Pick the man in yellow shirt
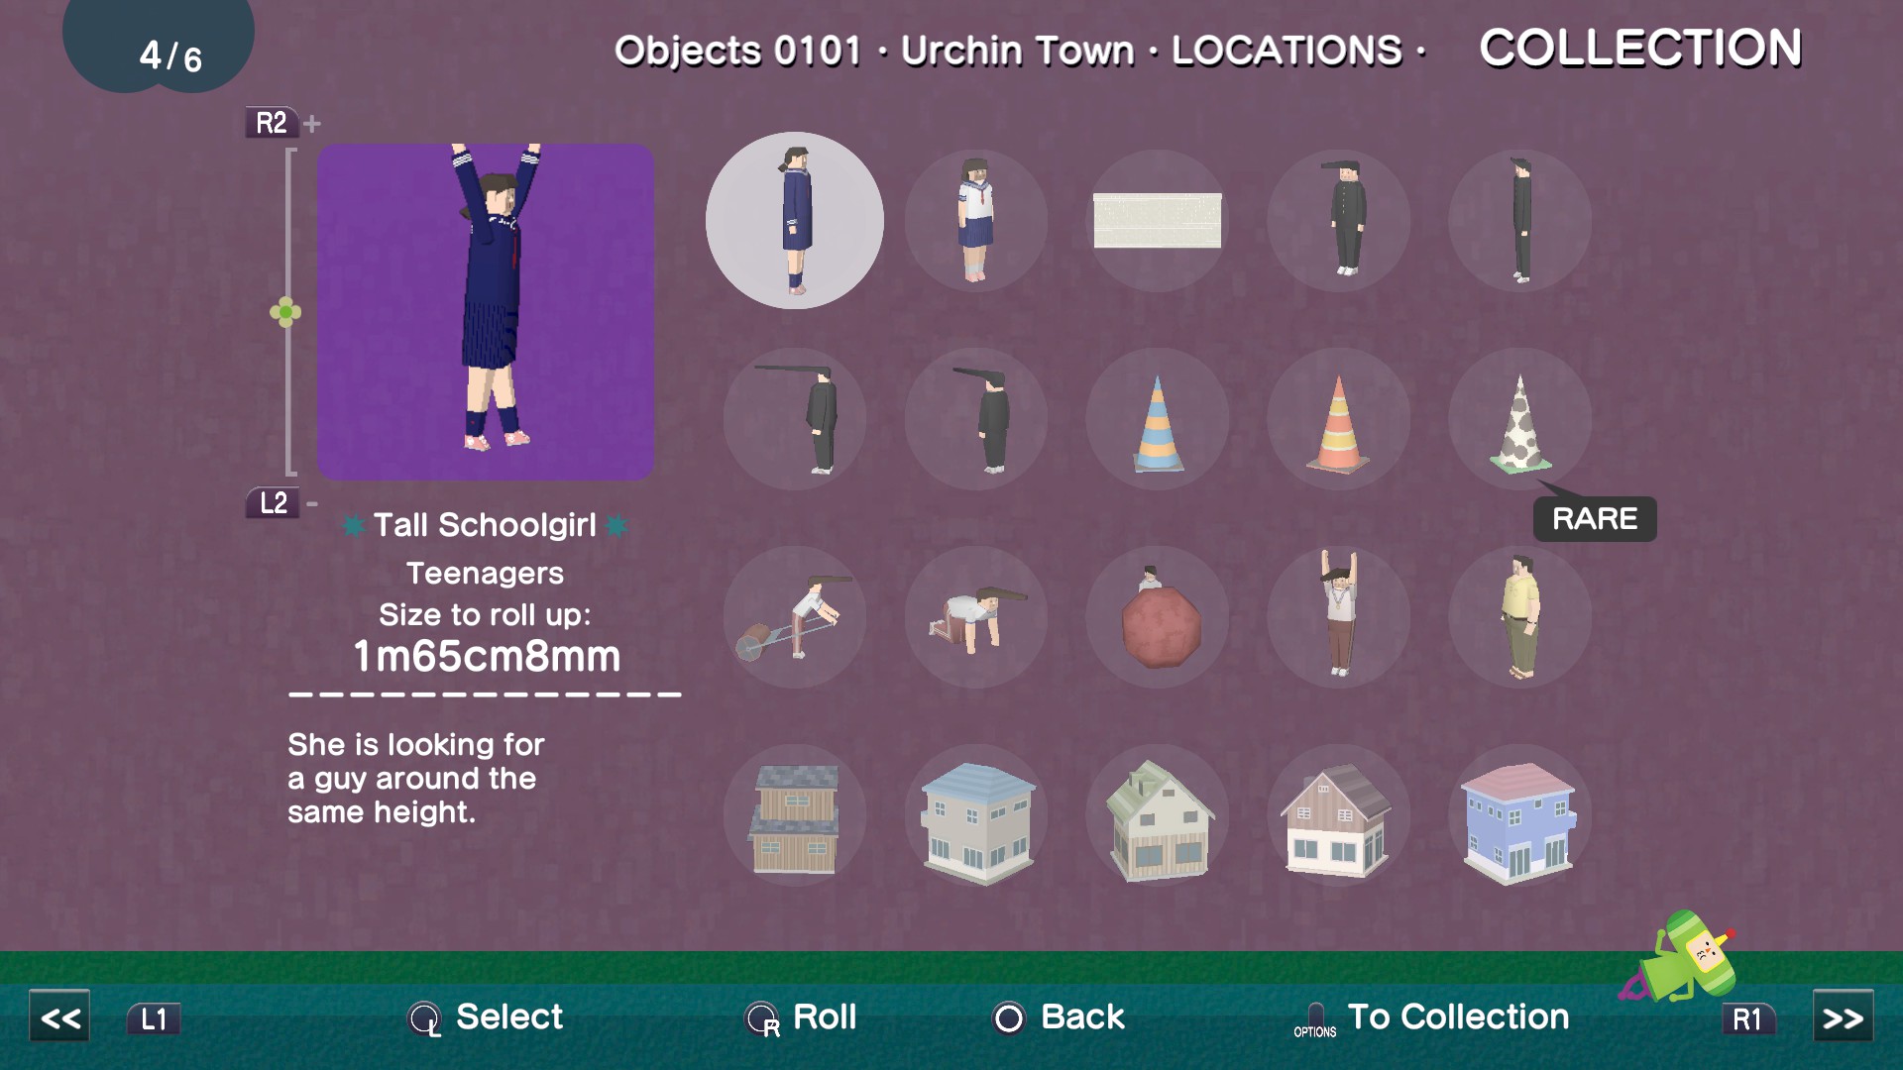This screenshot has width=1903, height=1070. (x=1520, y=616)
